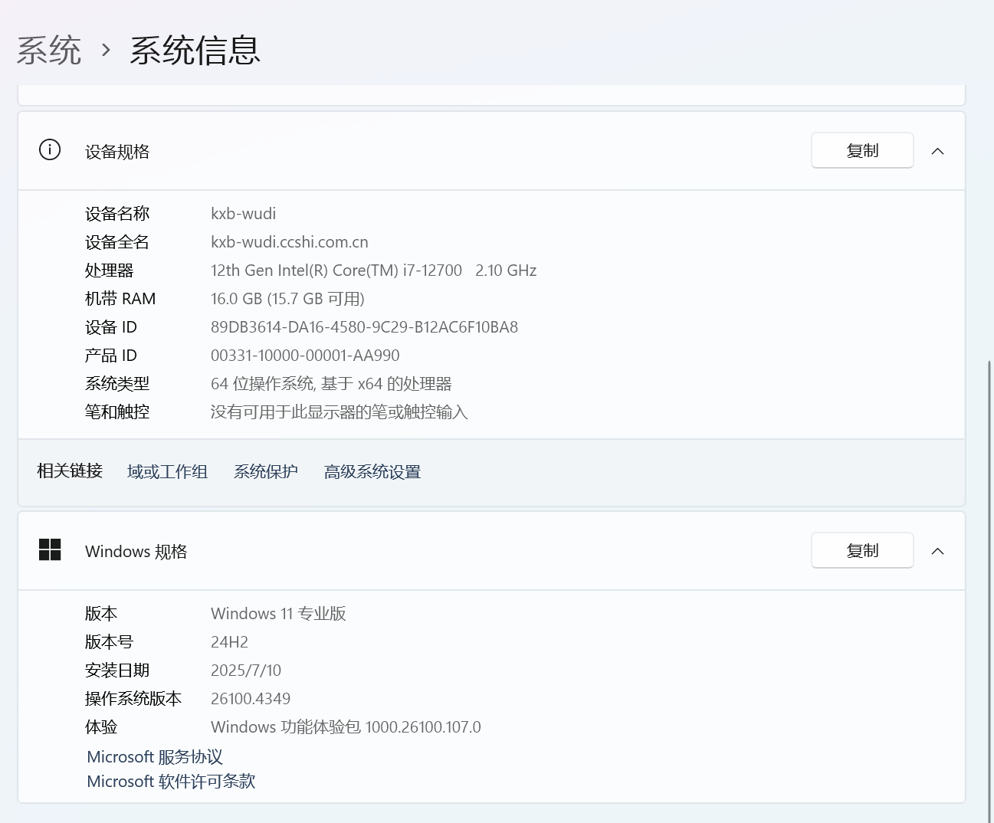
Task: Select the OS build 26100.4349
Action: (251, 699)
